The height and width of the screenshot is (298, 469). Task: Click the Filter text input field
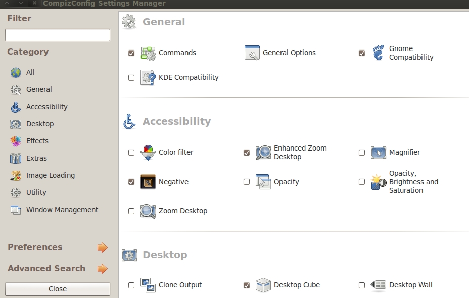pos(58,35)
